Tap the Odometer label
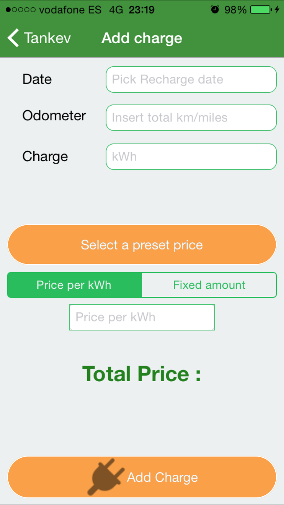Screen dimensions: 284x505 tap(54, 115)
